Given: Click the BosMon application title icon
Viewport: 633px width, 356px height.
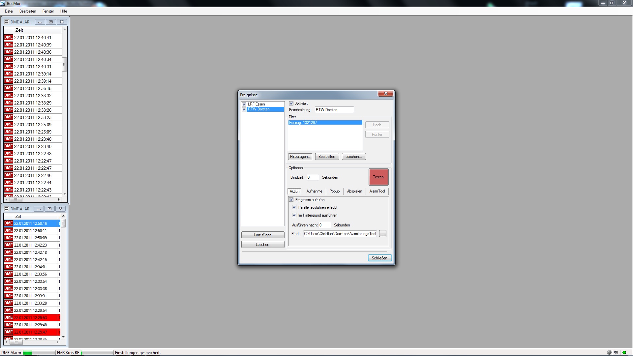Looking at the screenshot, I should click(3, 3).
